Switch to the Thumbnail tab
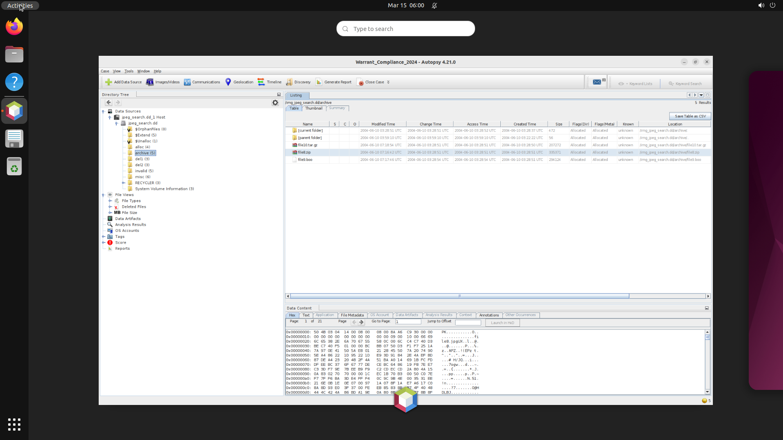This screenshot has width=783, height=440. tap(313, 108)
